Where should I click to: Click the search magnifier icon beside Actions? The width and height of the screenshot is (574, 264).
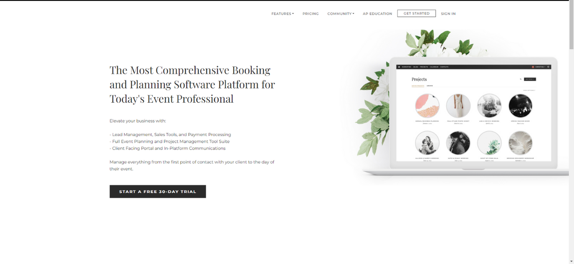click(x=521, y=79)
